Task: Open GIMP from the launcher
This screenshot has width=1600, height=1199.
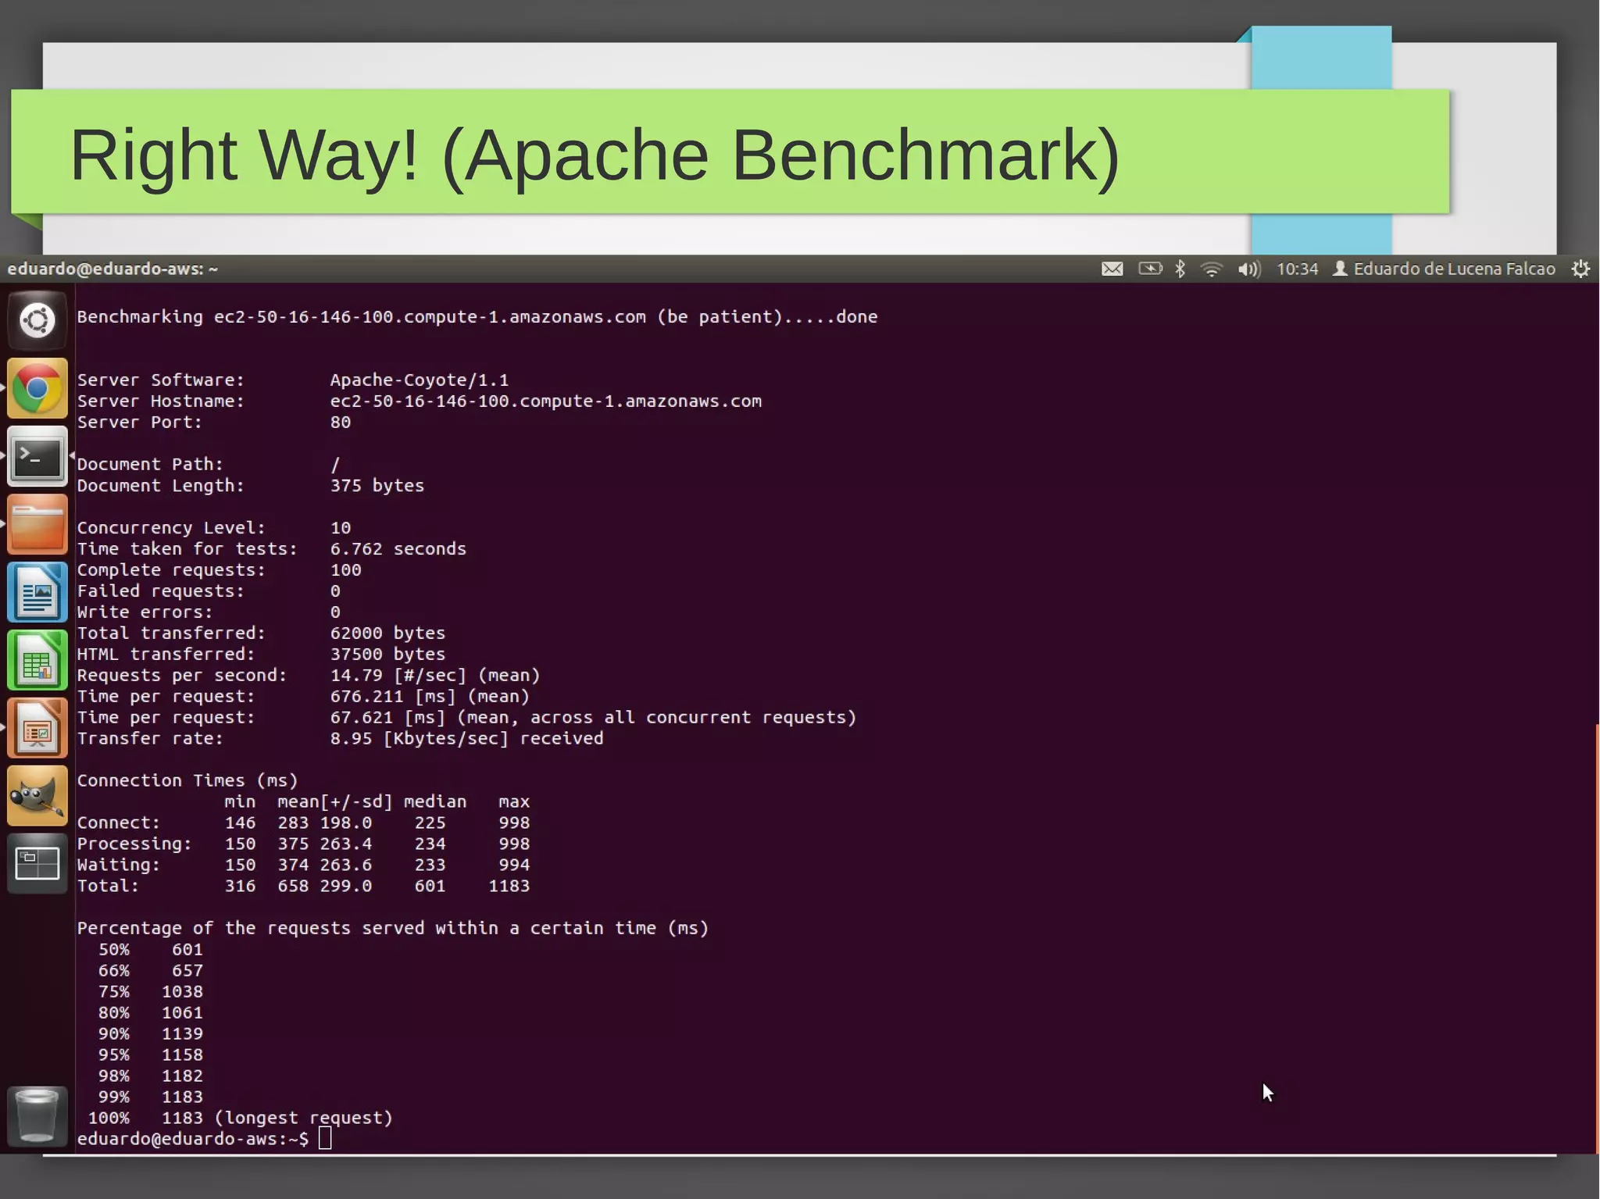Action: (37, 796)
